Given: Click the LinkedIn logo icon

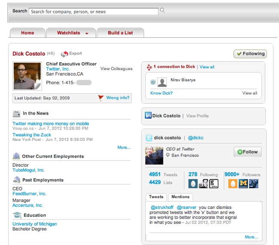Looking at the screenshot, I should coord(148,115).
